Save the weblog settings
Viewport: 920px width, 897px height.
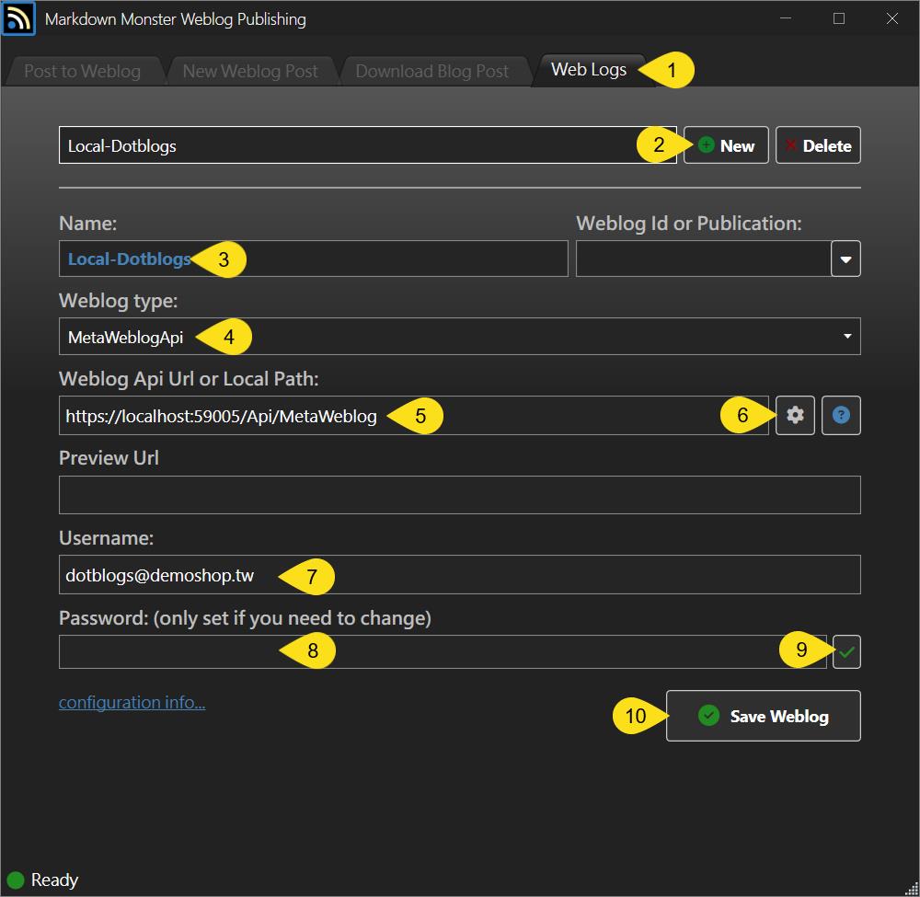coord(763,716)
